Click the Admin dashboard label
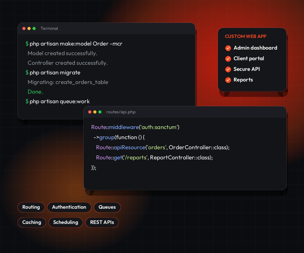304x253 pixels. (x=255, y=48)
